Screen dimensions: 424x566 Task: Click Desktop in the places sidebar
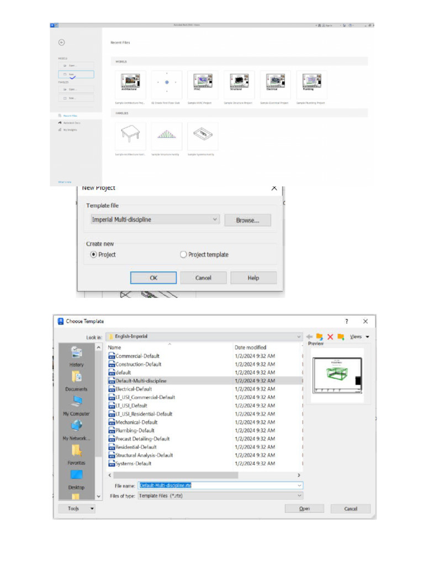pos(76,479)
